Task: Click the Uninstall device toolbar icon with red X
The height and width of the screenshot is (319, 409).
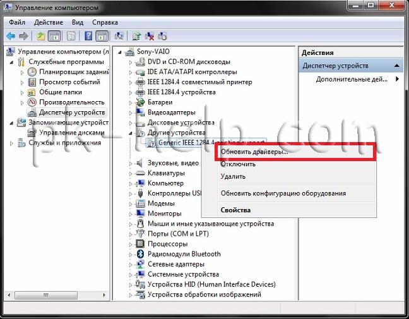Action: pyautogui.click(x=150, y=36)
